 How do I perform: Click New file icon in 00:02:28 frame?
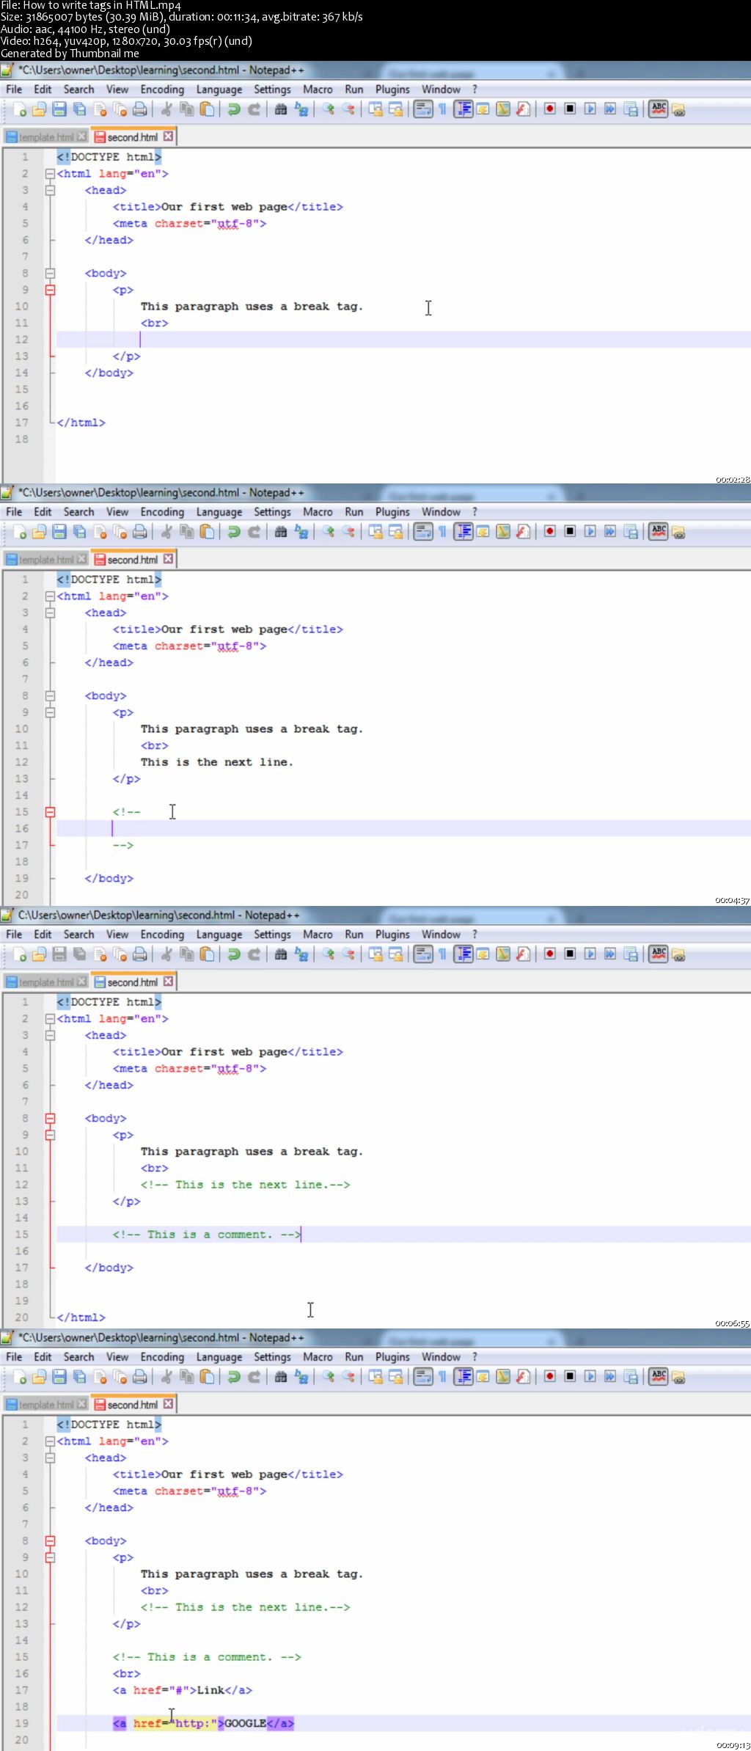(x=20, y=109)
